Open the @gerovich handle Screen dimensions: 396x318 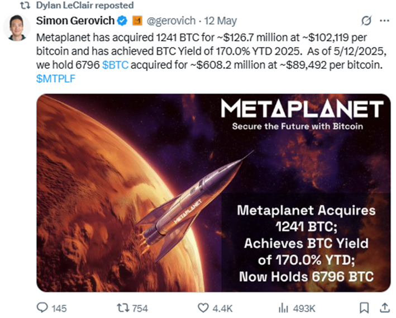(x=171, y=21)
